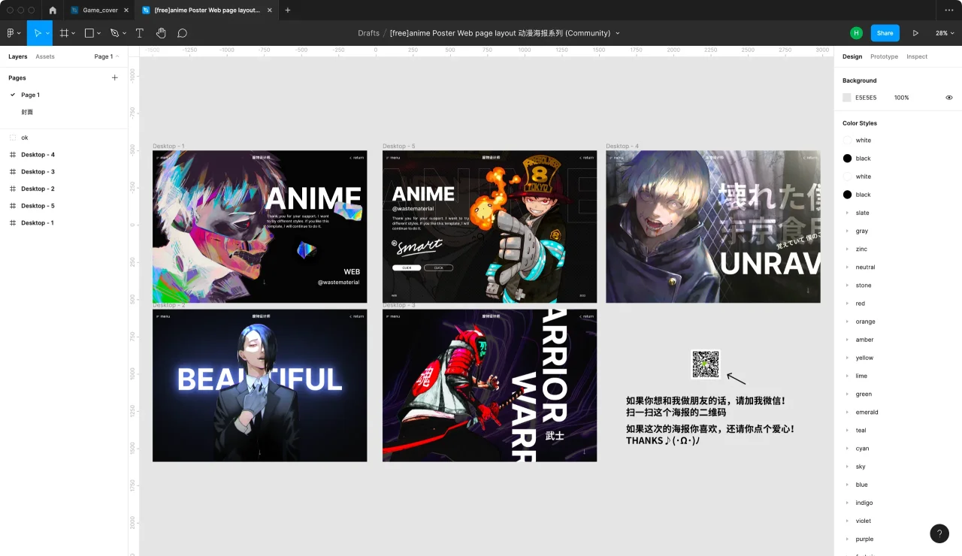
Task: Open the new tab plus button
Action: (288, 11)
